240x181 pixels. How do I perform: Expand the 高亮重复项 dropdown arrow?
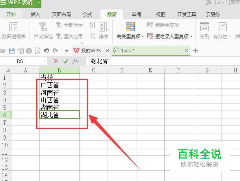click(143, 36)
